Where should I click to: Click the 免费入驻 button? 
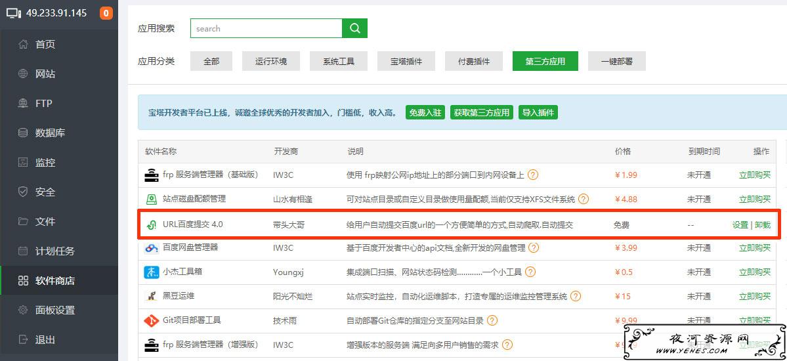coord(425,112)
